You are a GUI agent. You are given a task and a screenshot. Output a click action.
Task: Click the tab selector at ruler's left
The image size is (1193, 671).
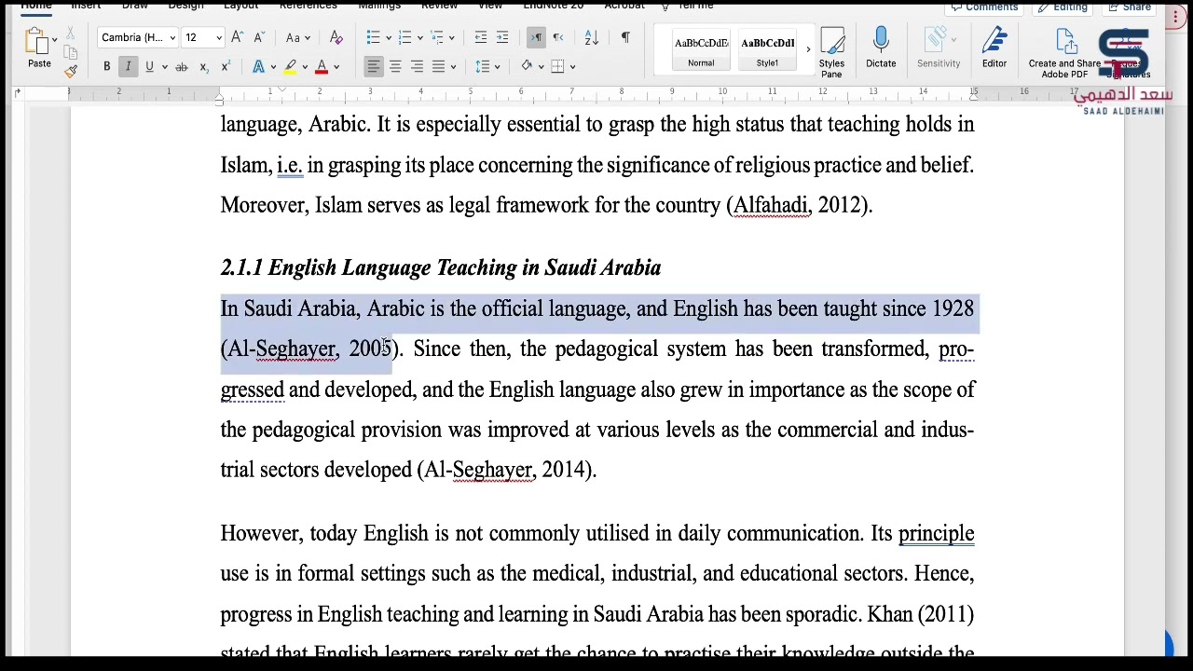point(18,93)
